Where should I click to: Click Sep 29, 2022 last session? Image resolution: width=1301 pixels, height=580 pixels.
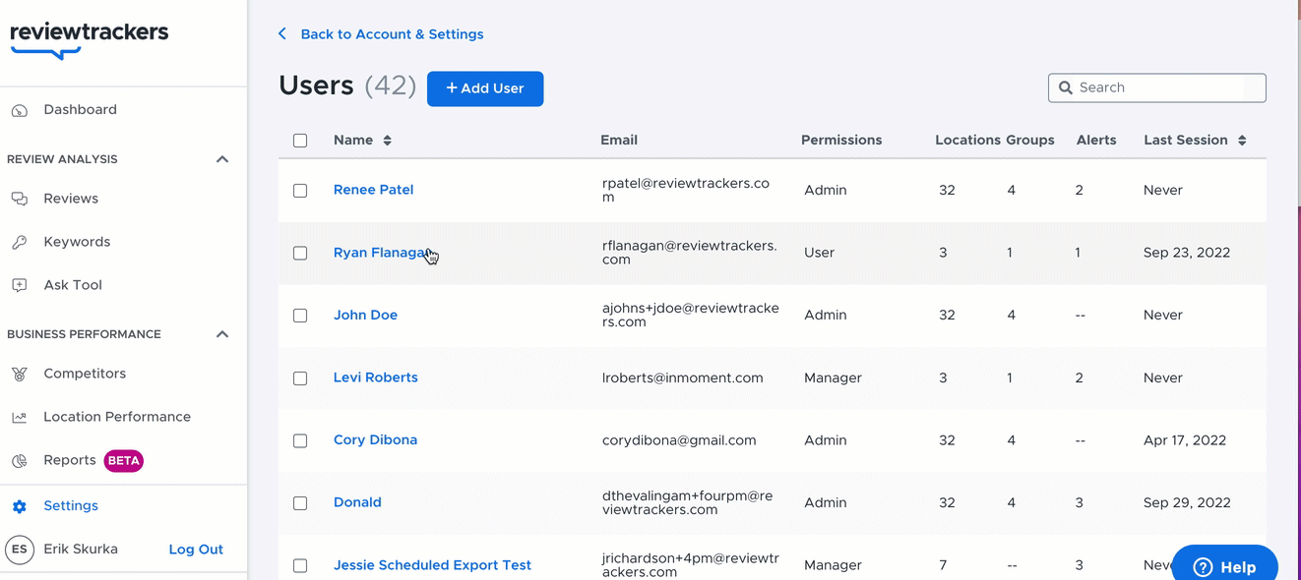point(1187,502)
